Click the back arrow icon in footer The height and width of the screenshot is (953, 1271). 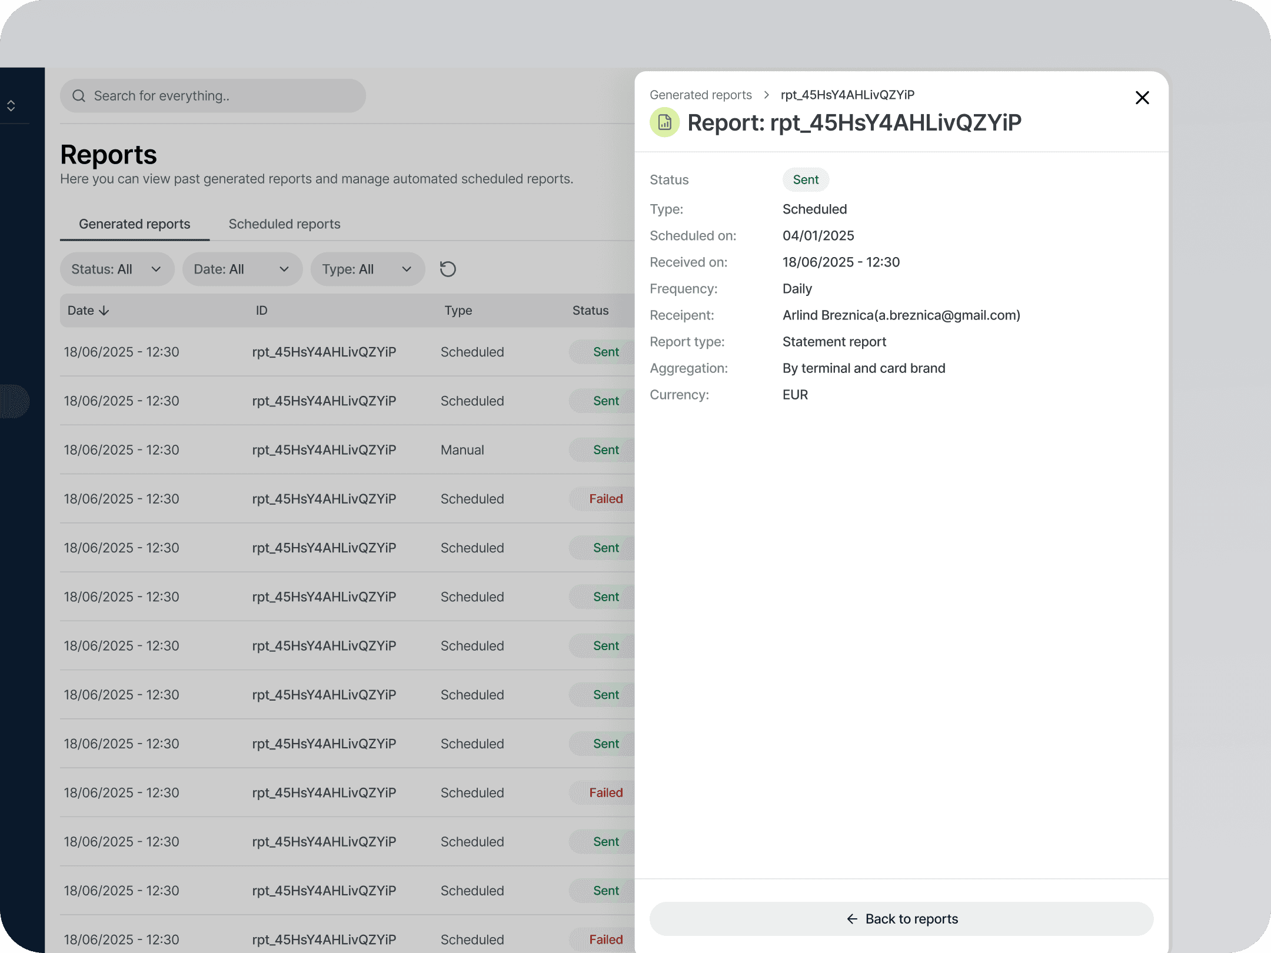(851, 919)
